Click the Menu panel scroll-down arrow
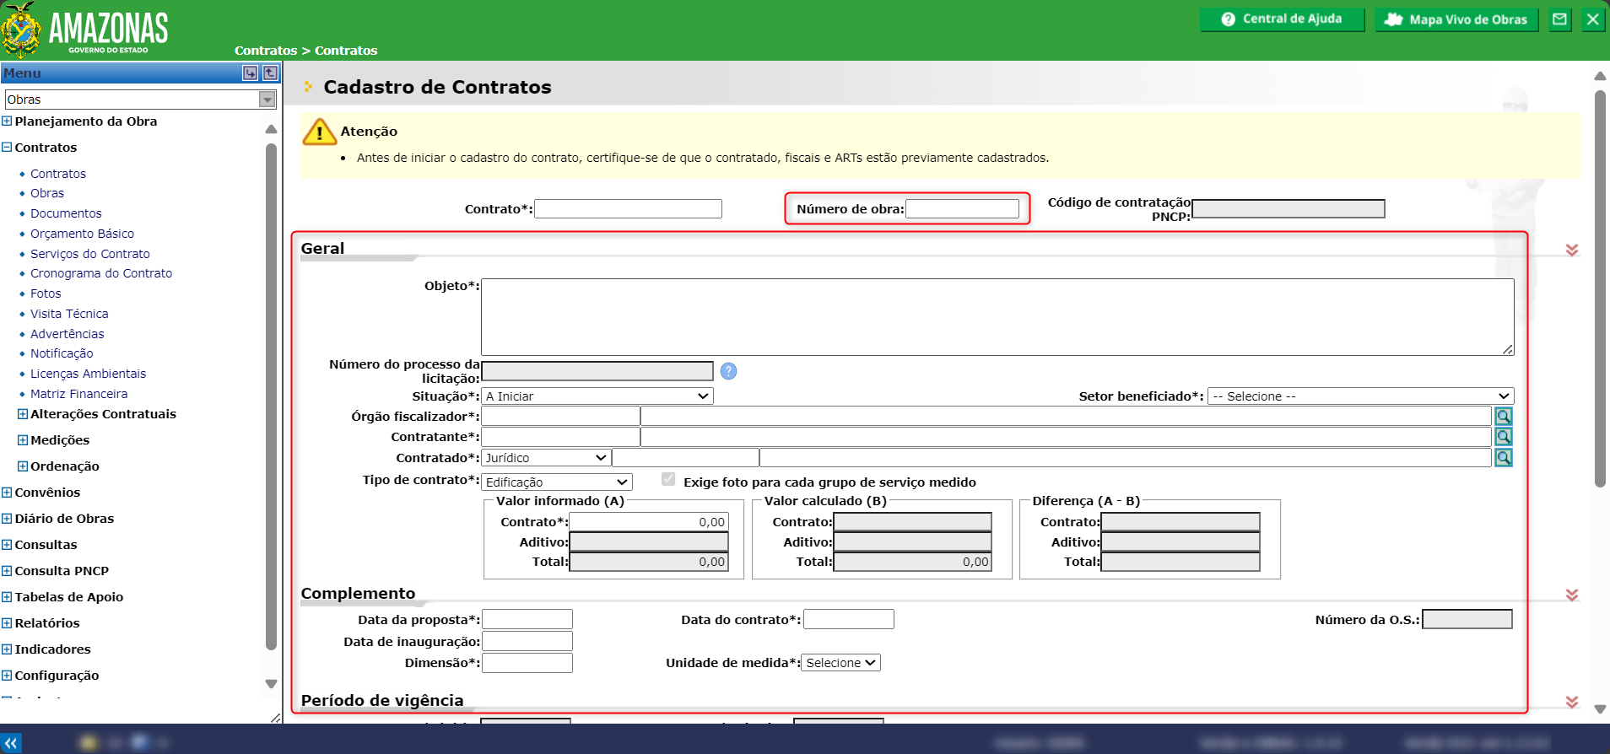 point(271,684)
